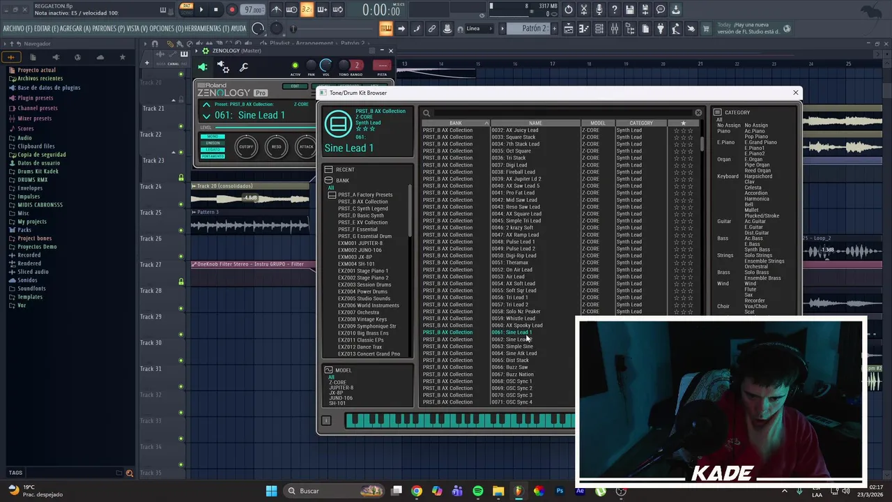Toggle the LEGATO button in Zenology
This screenshot has width=892, height=502.
[x=213, y=149]
